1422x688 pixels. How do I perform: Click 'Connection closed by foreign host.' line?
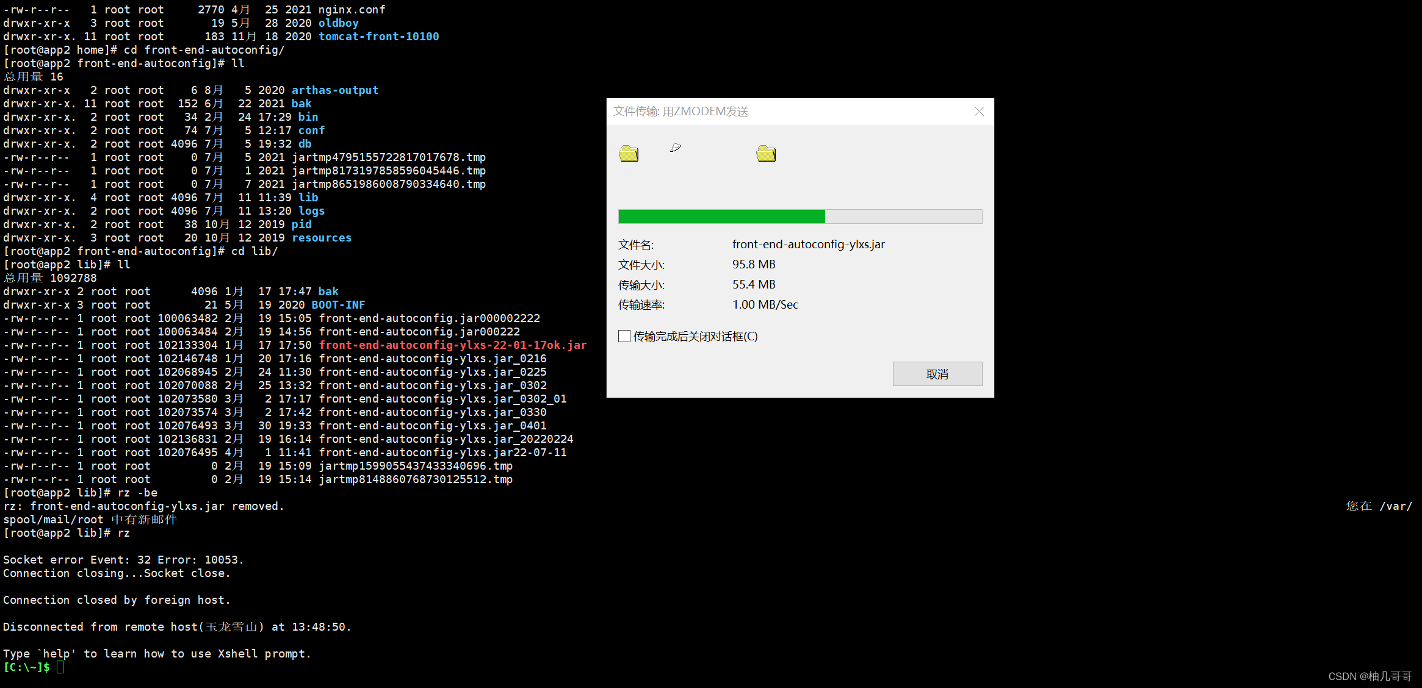point(117,600)
